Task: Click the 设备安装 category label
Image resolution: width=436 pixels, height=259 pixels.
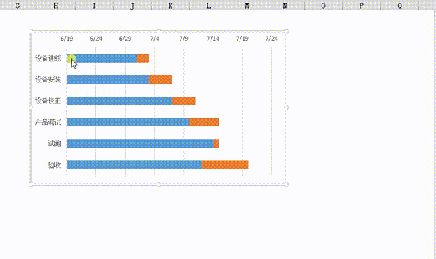Action: 48,80
